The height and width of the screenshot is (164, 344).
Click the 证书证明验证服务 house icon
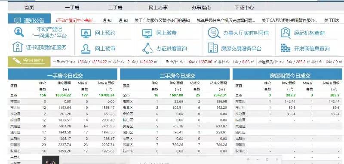pyautogui.click(x=18, y=47)
